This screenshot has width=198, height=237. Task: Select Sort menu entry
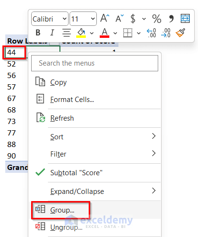(94, 137)
